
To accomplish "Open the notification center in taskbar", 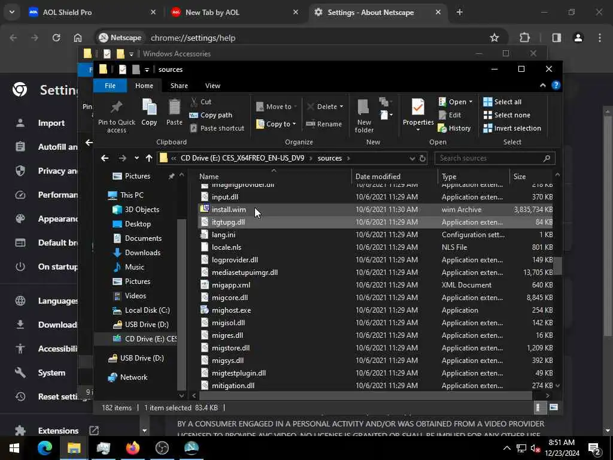I will tap(594, 448).
